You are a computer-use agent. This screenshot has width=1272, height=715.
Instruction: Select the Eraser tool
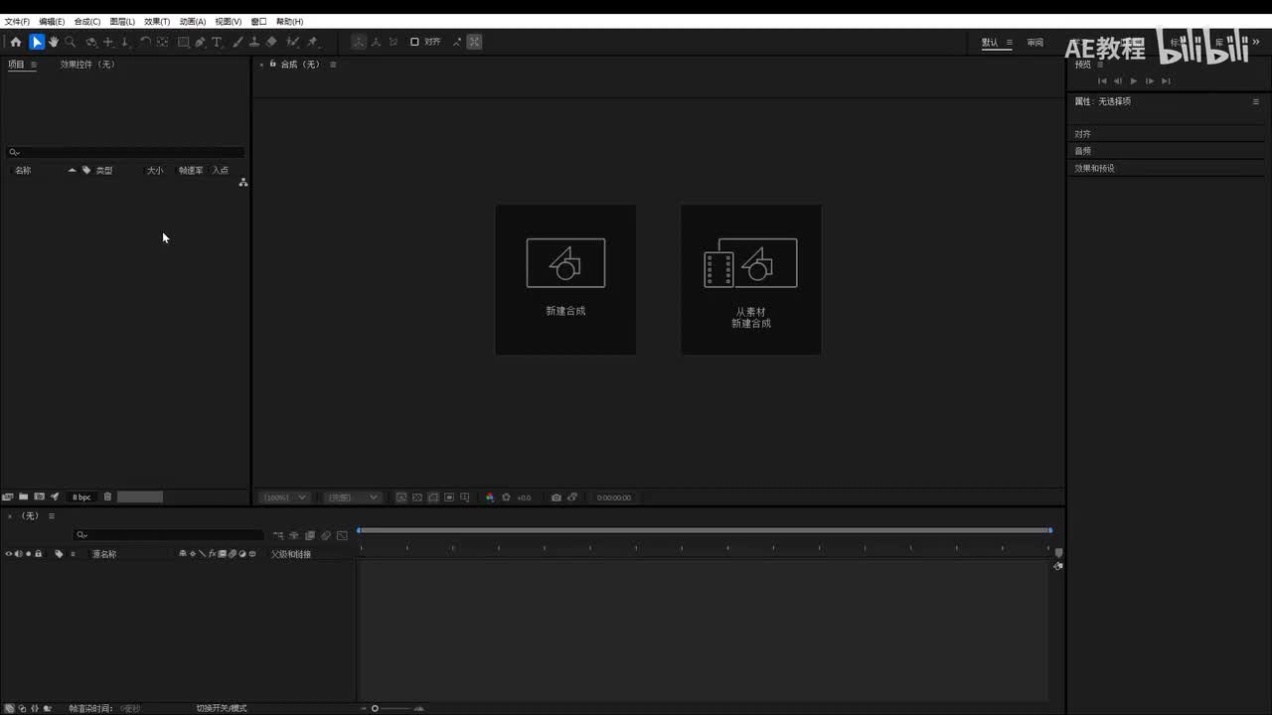tap(271, 42)
